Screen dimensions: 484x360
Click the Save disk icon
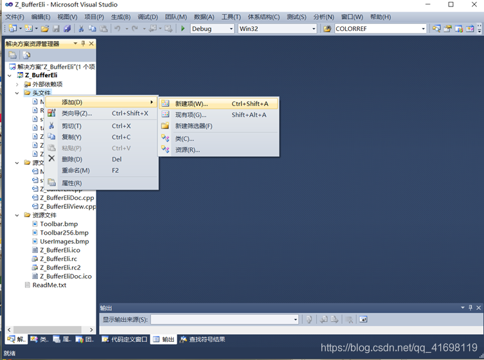point(56,29)
